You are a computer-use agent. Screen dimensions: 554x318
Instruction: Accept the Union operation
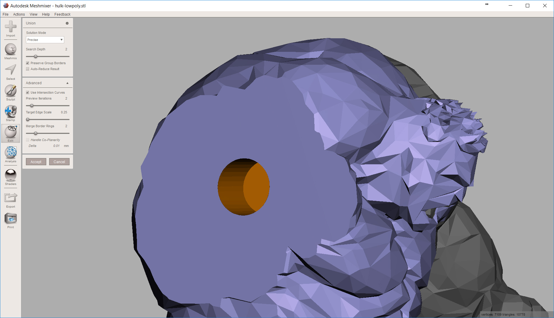[36, 161]
